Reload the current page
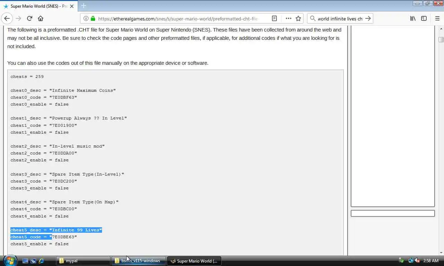This screenshot has height=266, width=444. click(x=29, y=18)
